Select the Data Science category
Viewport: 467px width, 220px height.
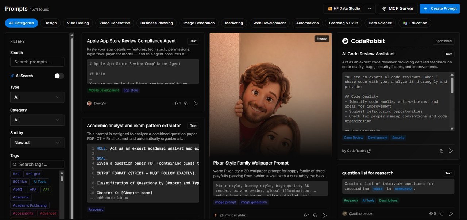[x=380, y=23]
